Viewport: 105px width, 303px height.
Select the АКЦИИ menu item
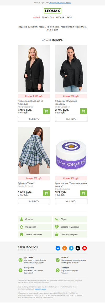tap(36, 17)
